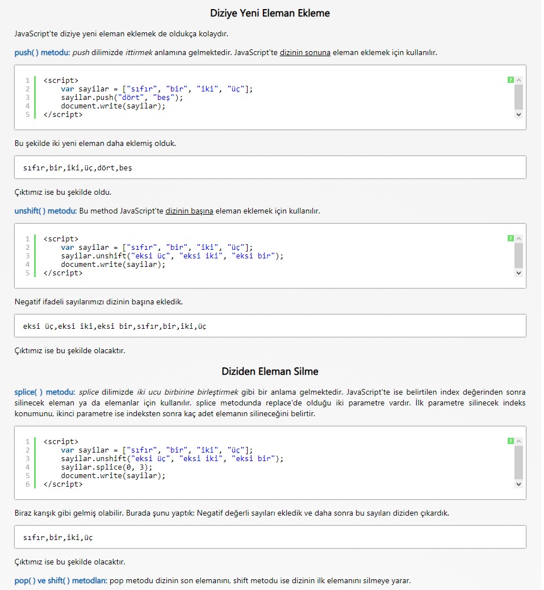The image size is (544, 590).
Task: Click the green help icon in unshift code block
Action: (x=510, y=238)
